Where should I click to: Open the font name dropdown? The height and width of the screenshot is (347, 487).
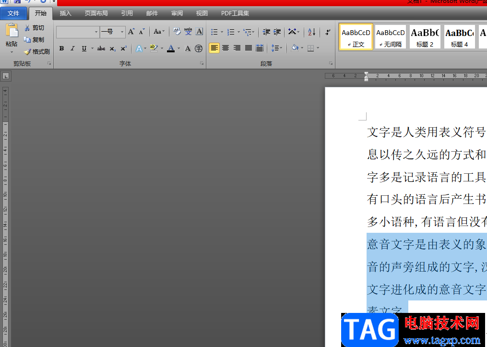pyautogui.click(x=96, y=32)
